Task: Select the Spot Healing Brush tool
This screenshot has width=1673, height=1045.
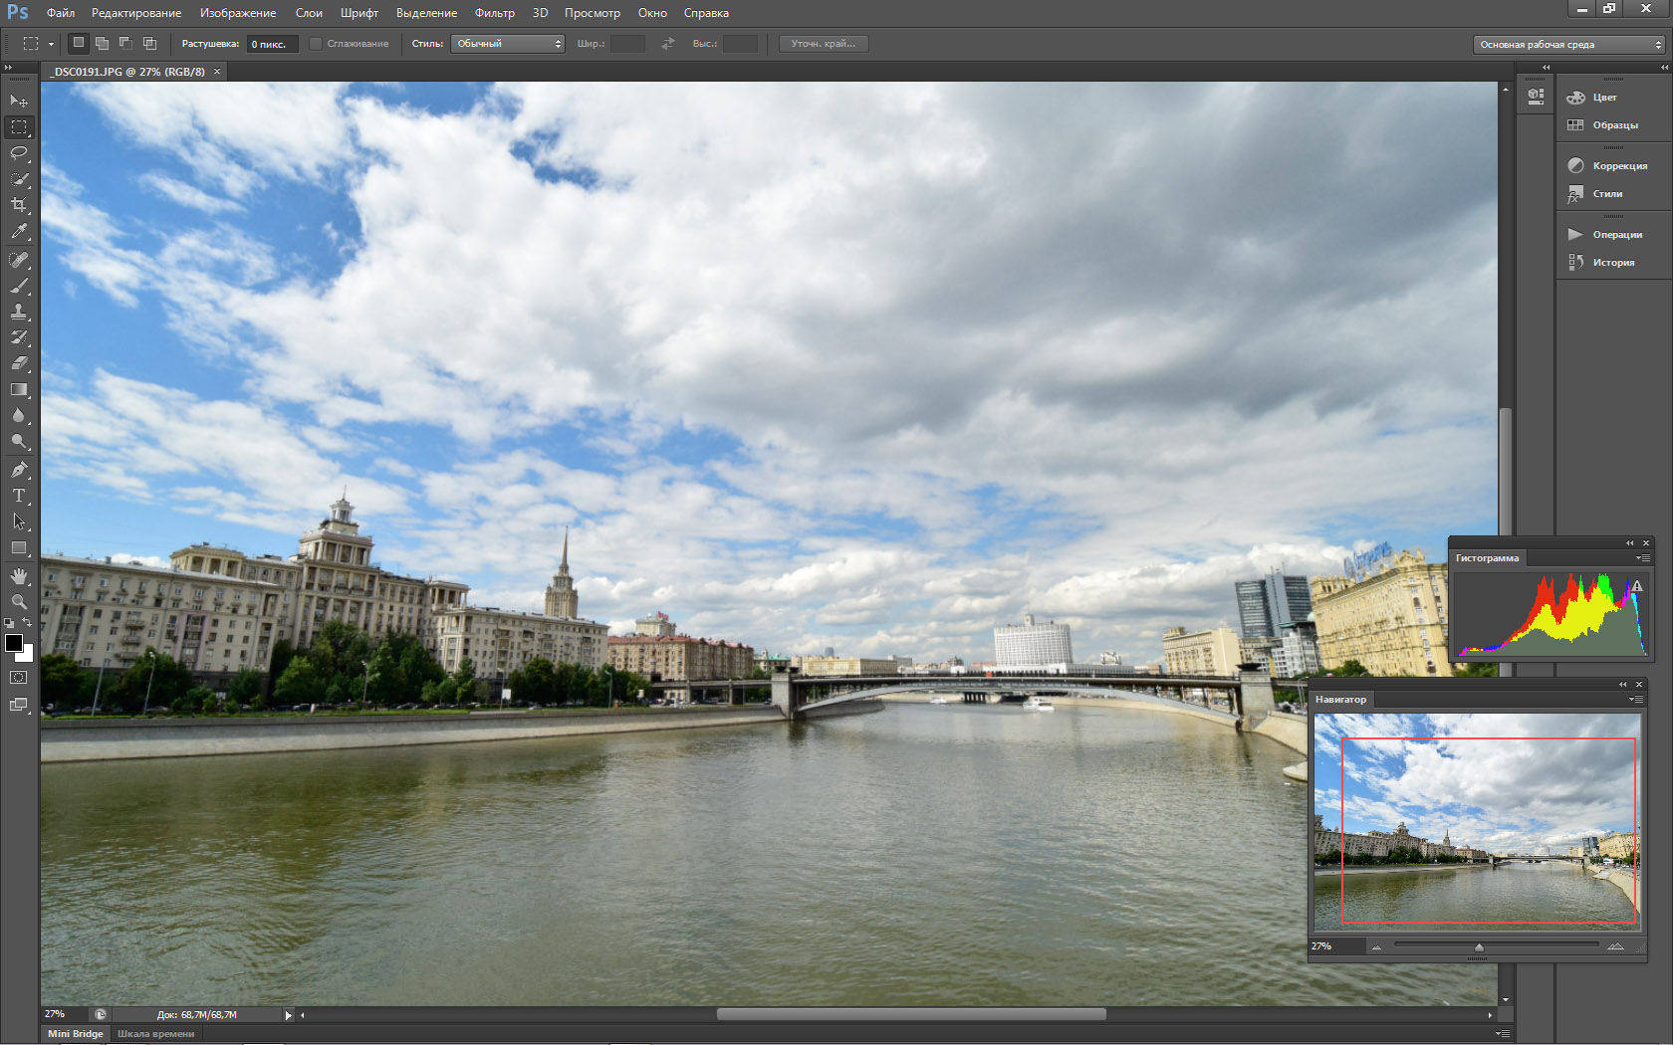Action: pos(19,260)
